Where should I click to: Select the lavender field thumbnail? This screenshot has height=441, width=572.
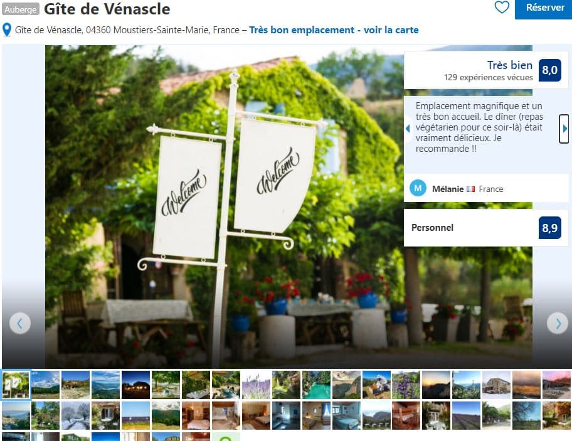click(x=256, y=385)
